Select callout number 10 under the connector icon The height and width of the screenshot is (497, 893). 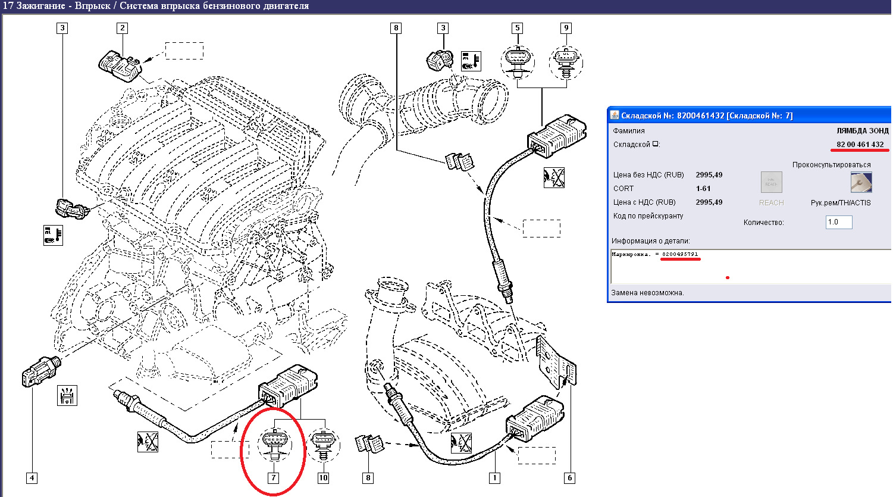tap(323, 478)
